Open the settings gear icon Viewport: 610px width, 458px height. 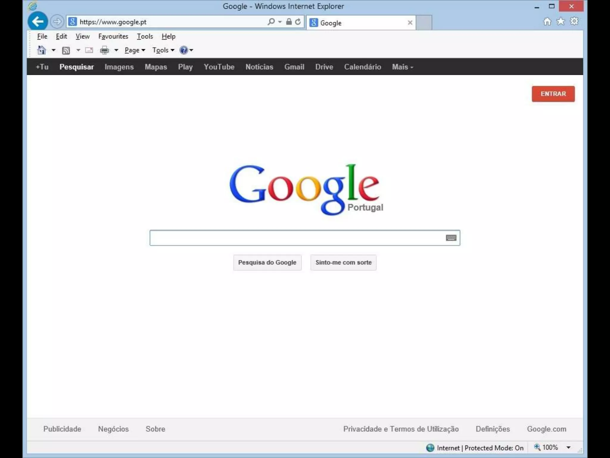(574, 21)
